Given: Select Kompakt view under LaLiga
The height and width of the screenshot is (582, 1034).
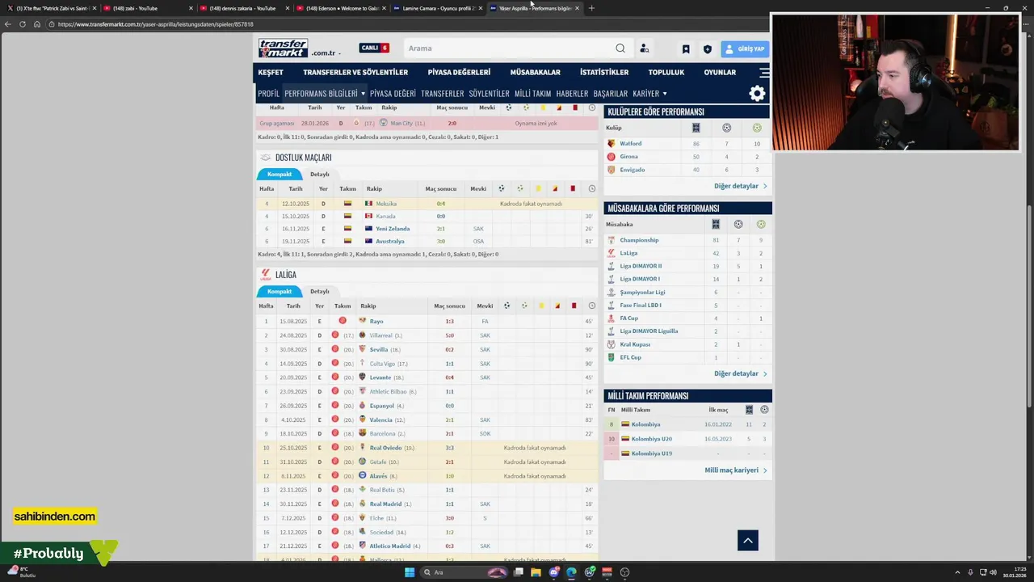Looking at the screenshot, I should 280,292.
